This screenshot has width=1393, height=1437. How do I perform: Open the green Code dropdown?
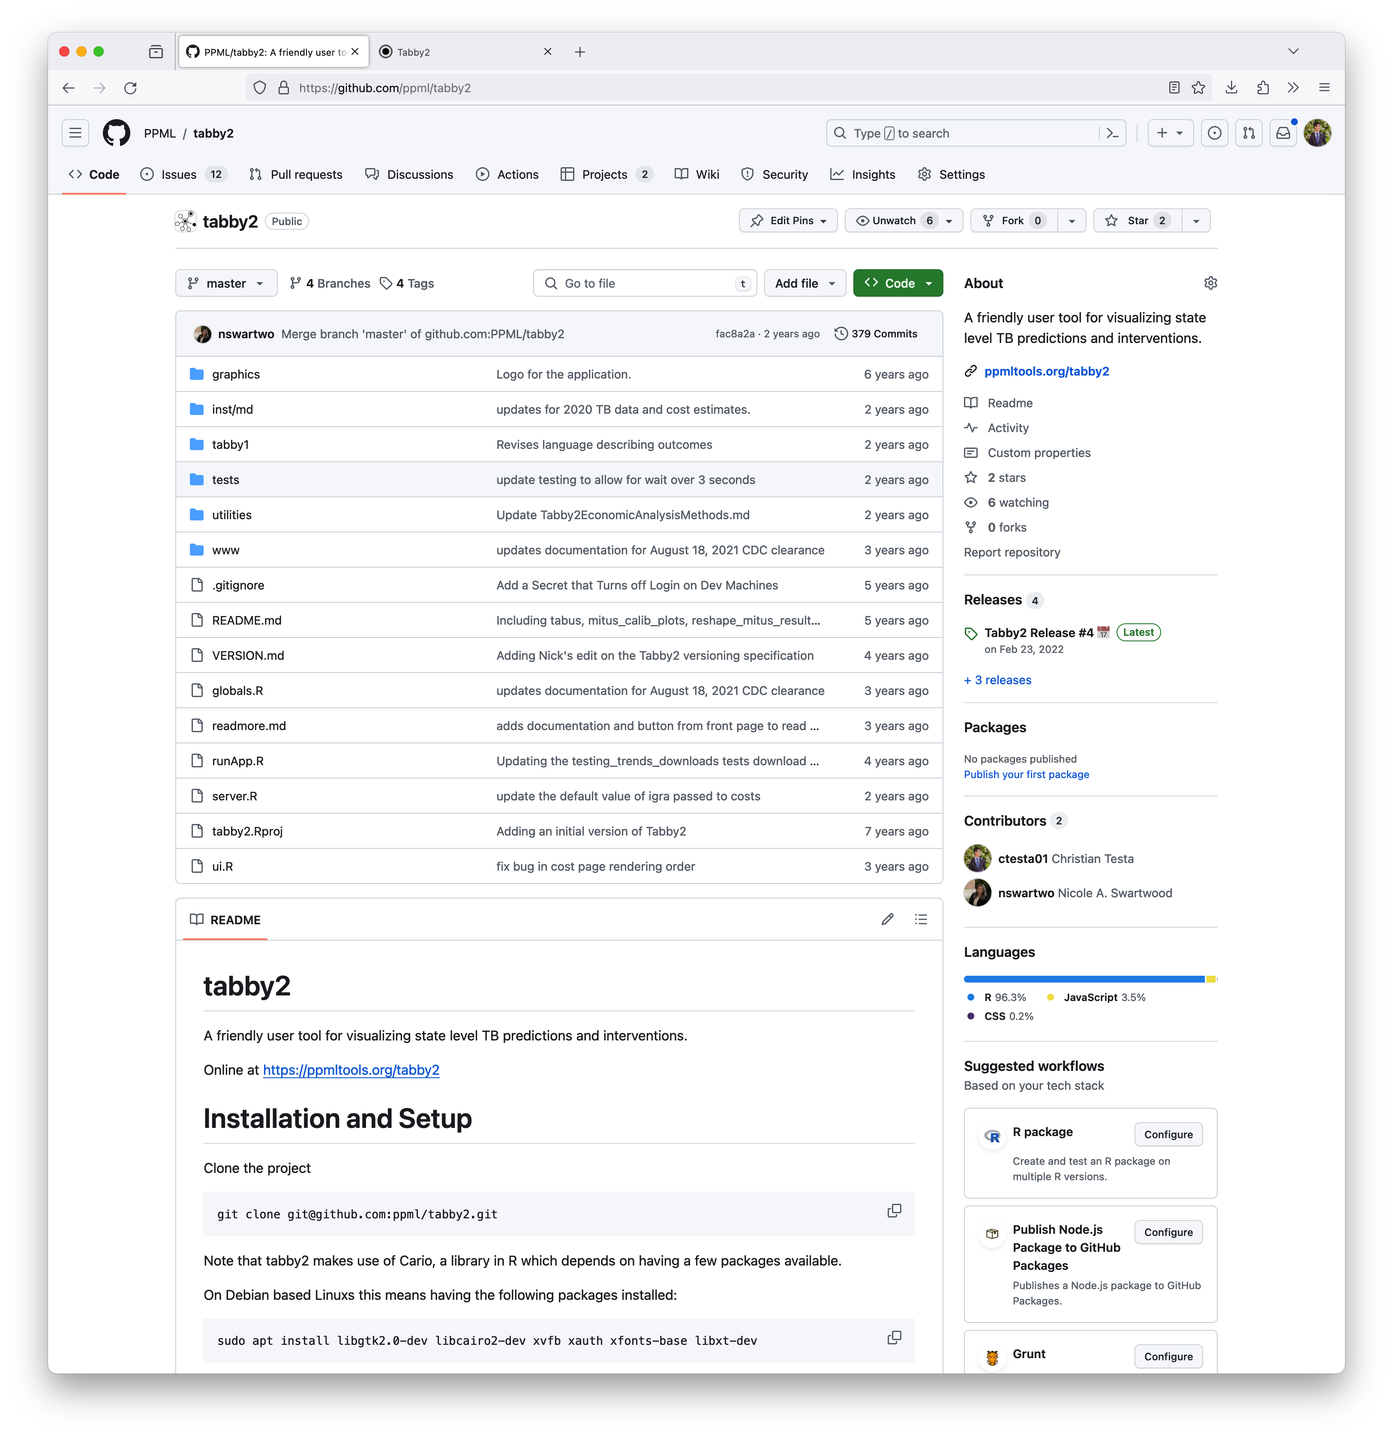[898, 283]
